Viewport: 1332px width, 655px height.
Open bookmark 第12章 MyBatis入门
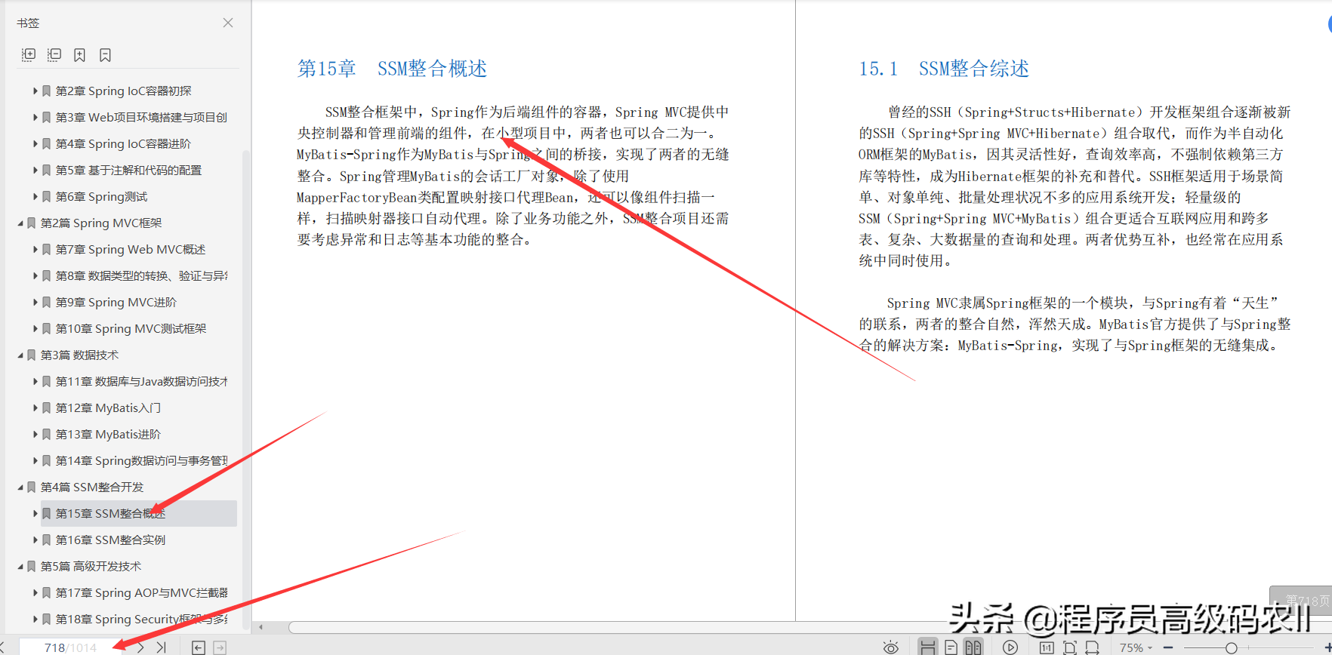pos(108,407)
